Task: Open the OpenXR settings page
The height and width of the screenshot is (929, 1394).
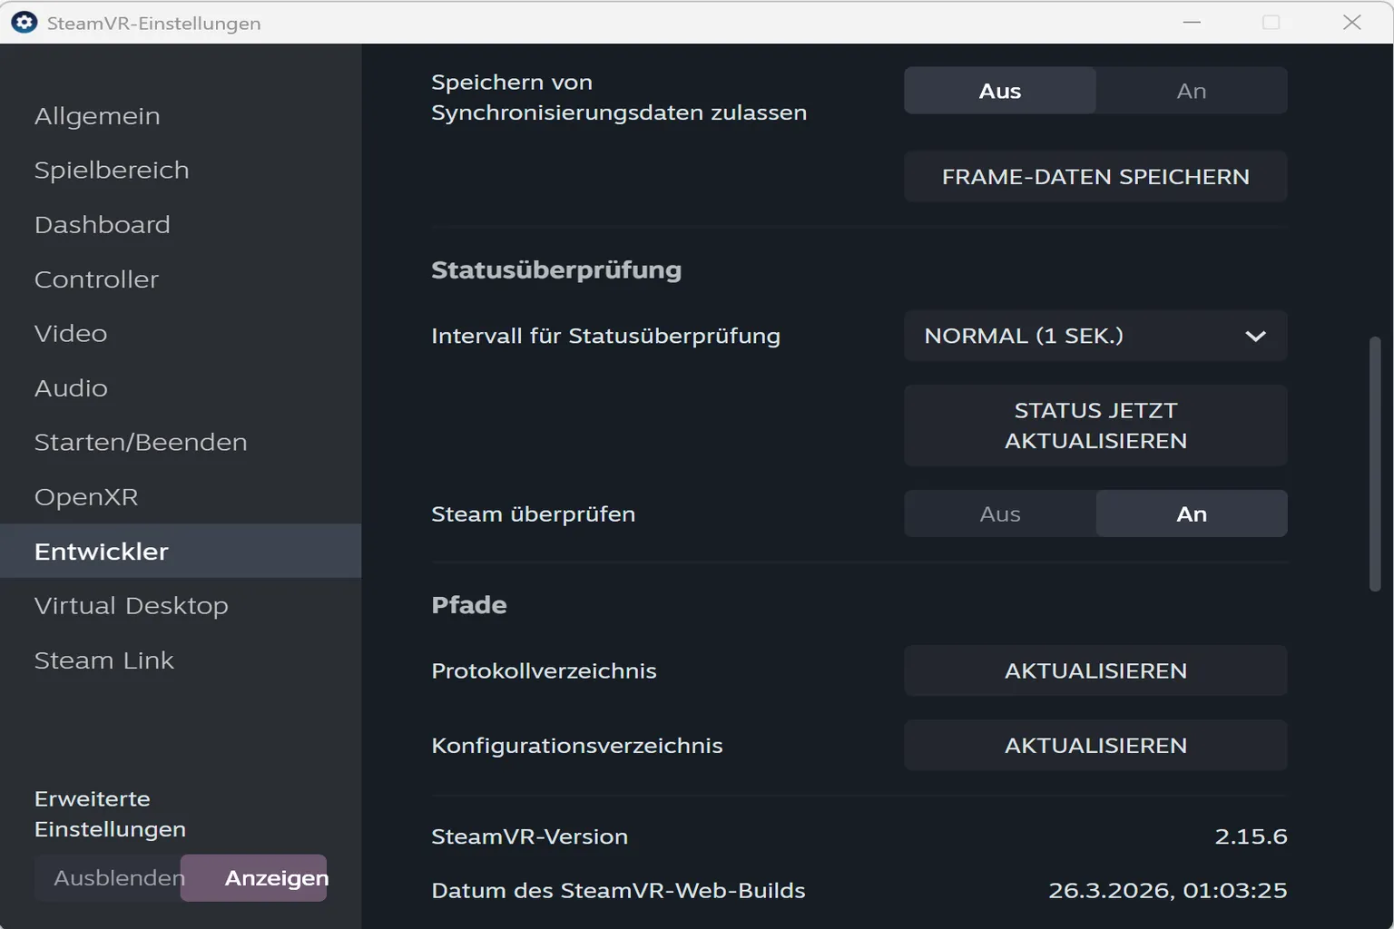Action: tap(181, 497)
